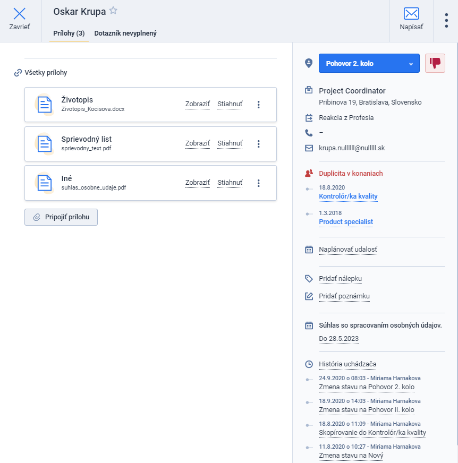This screenshot has height=463, width=458.
Task: Open options menu for Iné attachment
Action: (259, 183)
